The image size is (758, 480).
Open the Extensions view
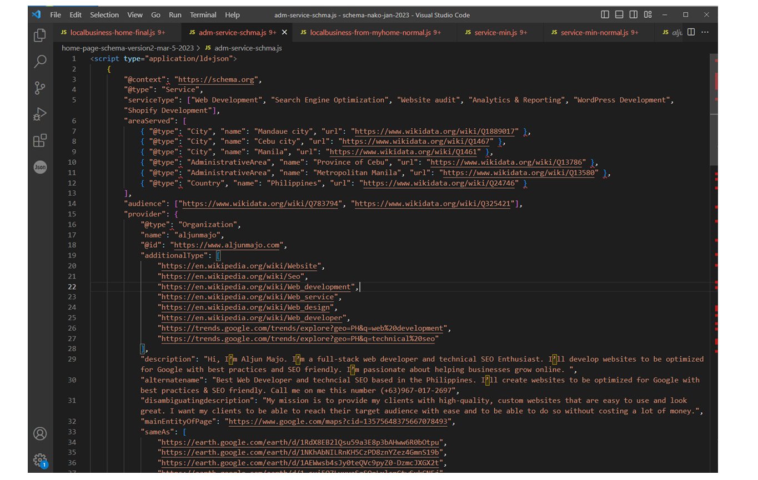point(40,141)
